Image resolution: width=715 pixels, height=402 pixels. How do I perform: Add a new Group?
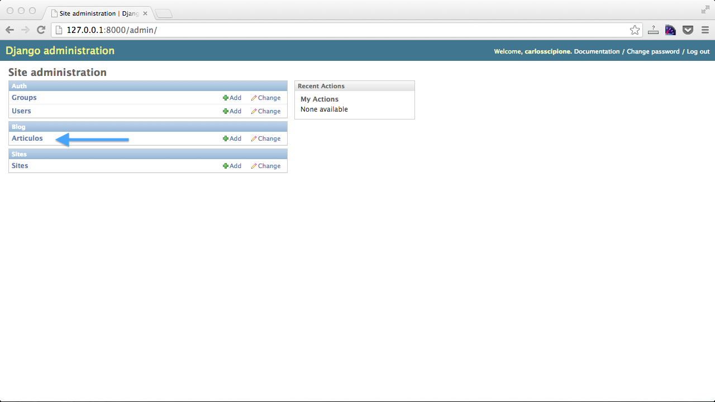(232, 98)
